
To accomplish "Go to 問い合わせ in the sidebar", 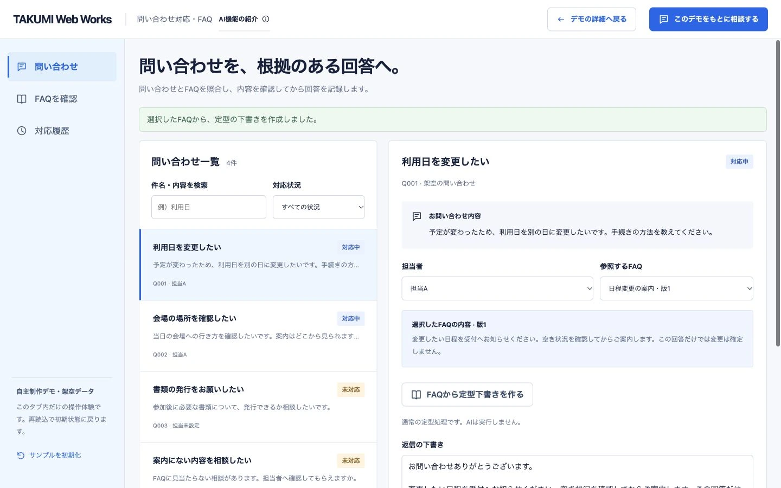I will point(62,67).
